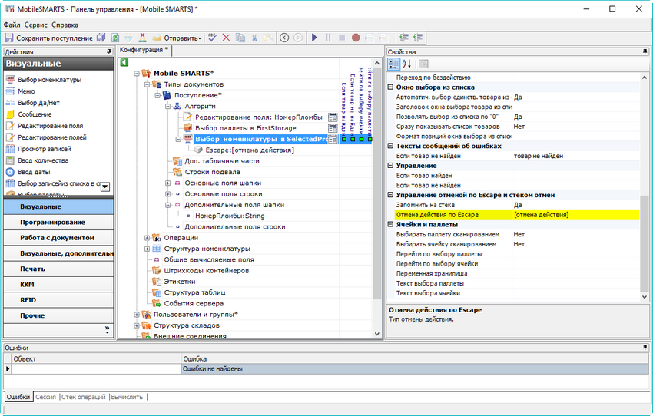Screen dimensions: 653x416
Task: Click the paste clipboard toolbar icon
Action: 269,38
